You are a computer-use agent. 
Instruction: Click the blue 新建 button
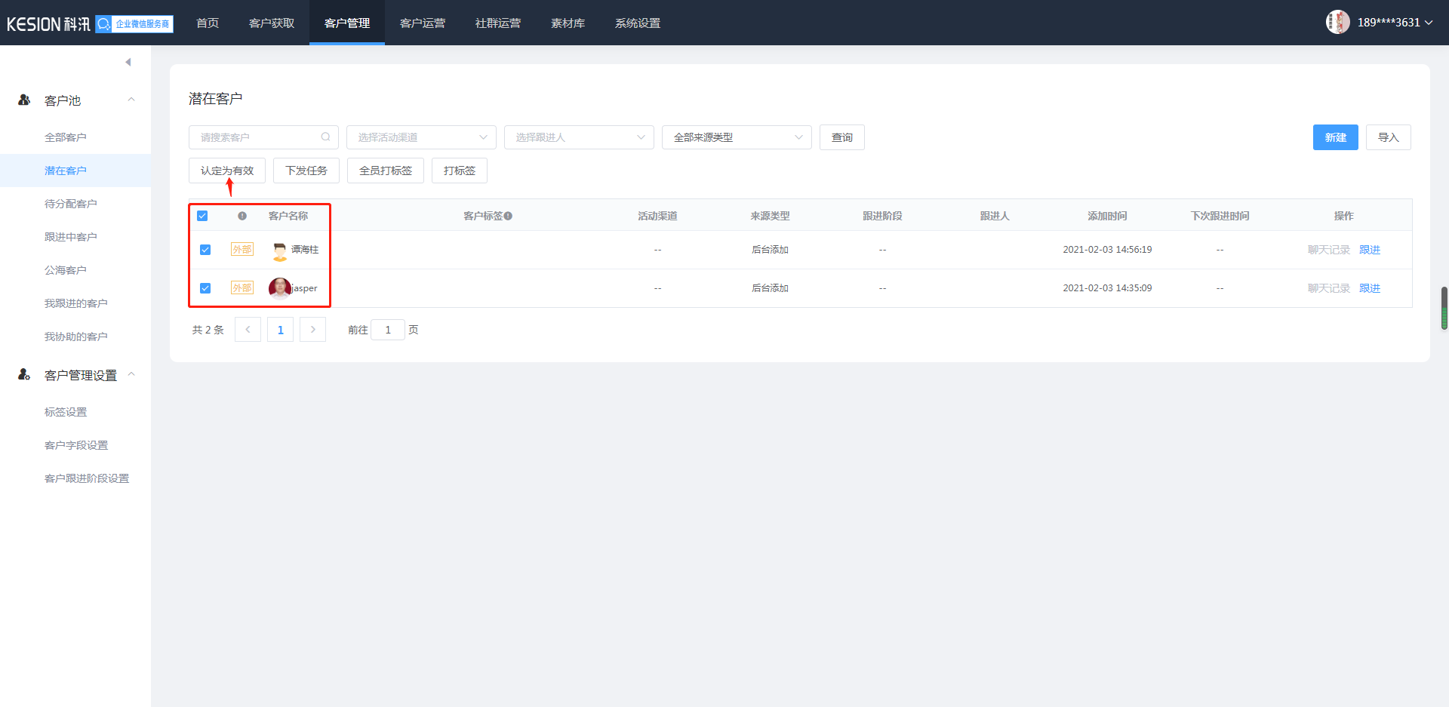click(x=1335, y=137)
